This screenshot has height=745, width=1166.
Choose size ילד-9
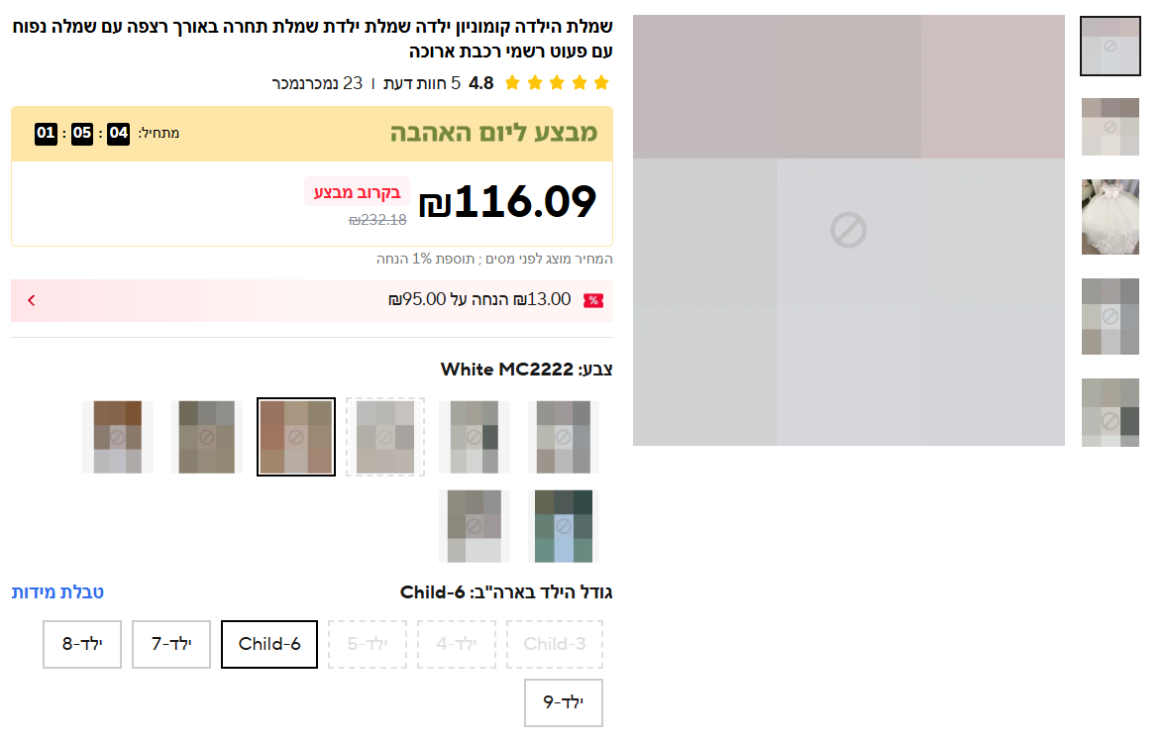[563, 702]
